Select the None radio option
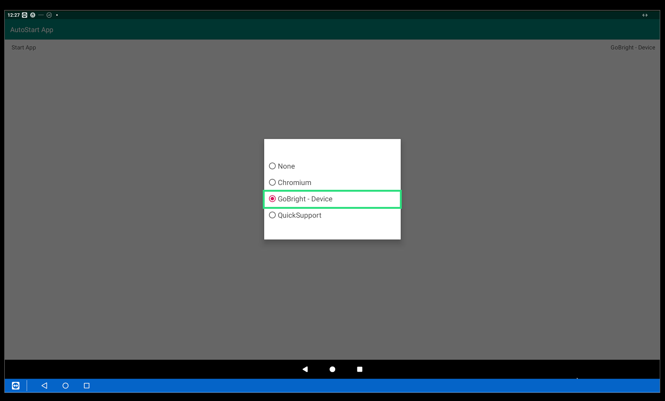Image resolution: width=665 pixels, height=401 pixels. pos(332,166)
